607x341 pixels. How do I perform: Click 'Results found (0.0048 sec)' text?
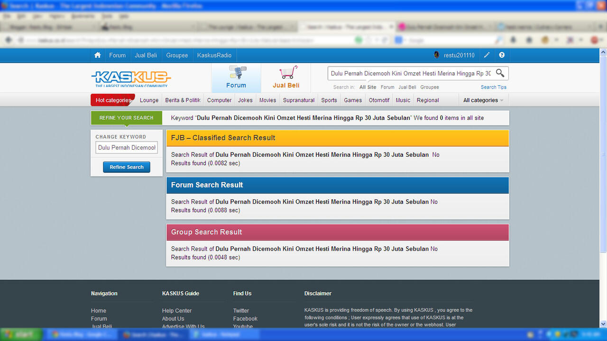(x=205, y=257)
